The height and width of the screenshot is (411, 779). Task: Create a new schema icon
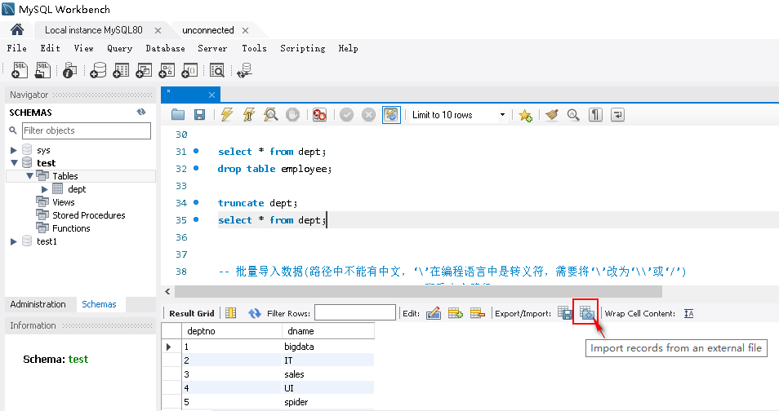pos(98,70)
